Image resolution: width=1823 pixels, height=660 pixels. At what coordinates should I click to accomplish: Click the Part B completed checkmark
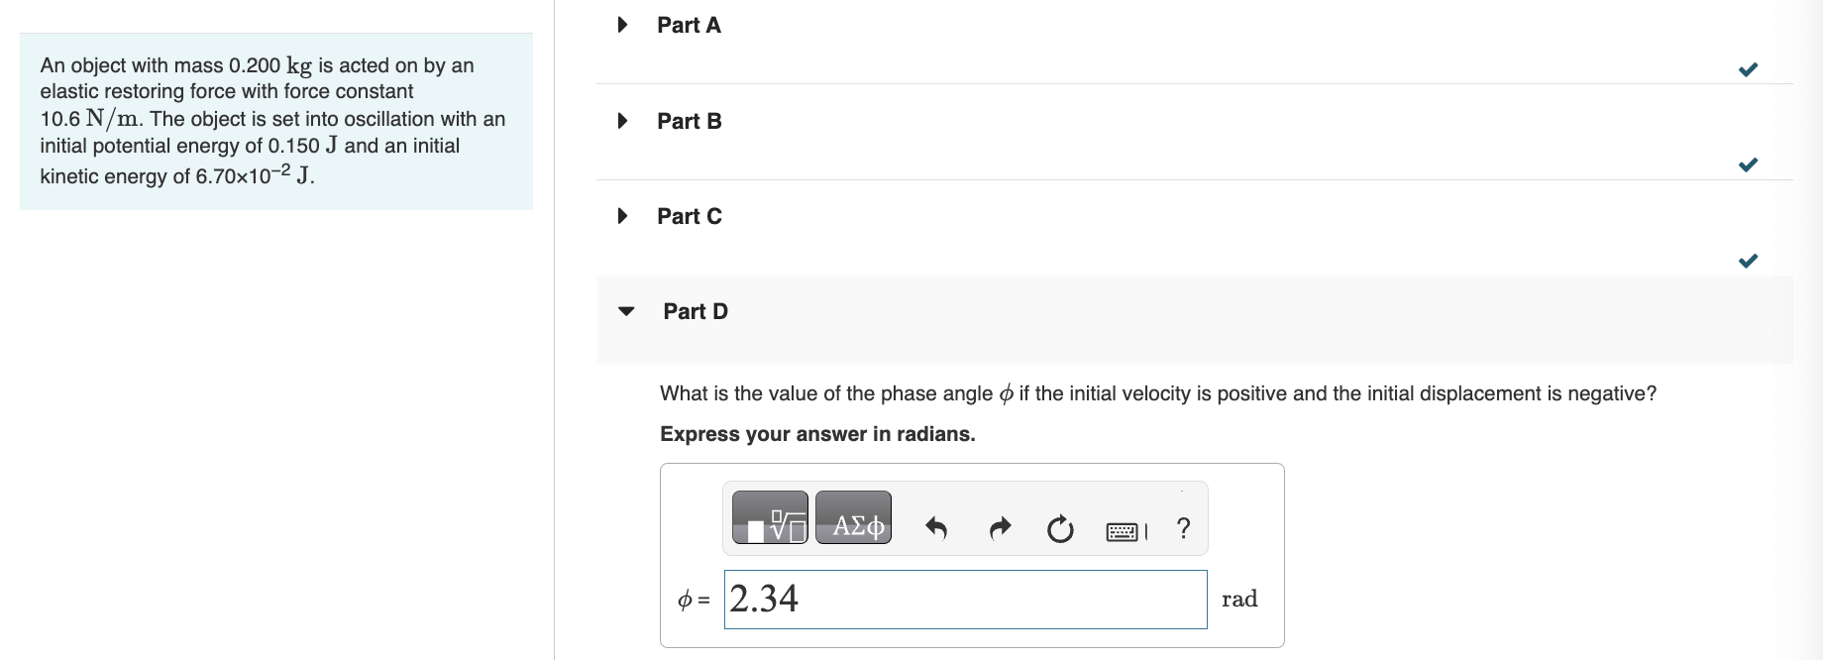point(1748,165)
